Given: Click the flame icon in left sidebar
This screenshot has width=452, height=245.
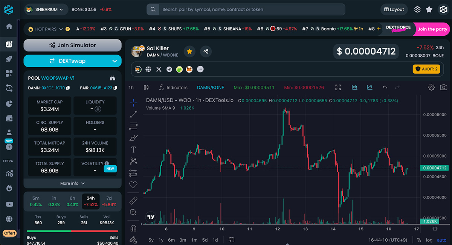Looking at the screenshot, I should click(x=9, y=188).
